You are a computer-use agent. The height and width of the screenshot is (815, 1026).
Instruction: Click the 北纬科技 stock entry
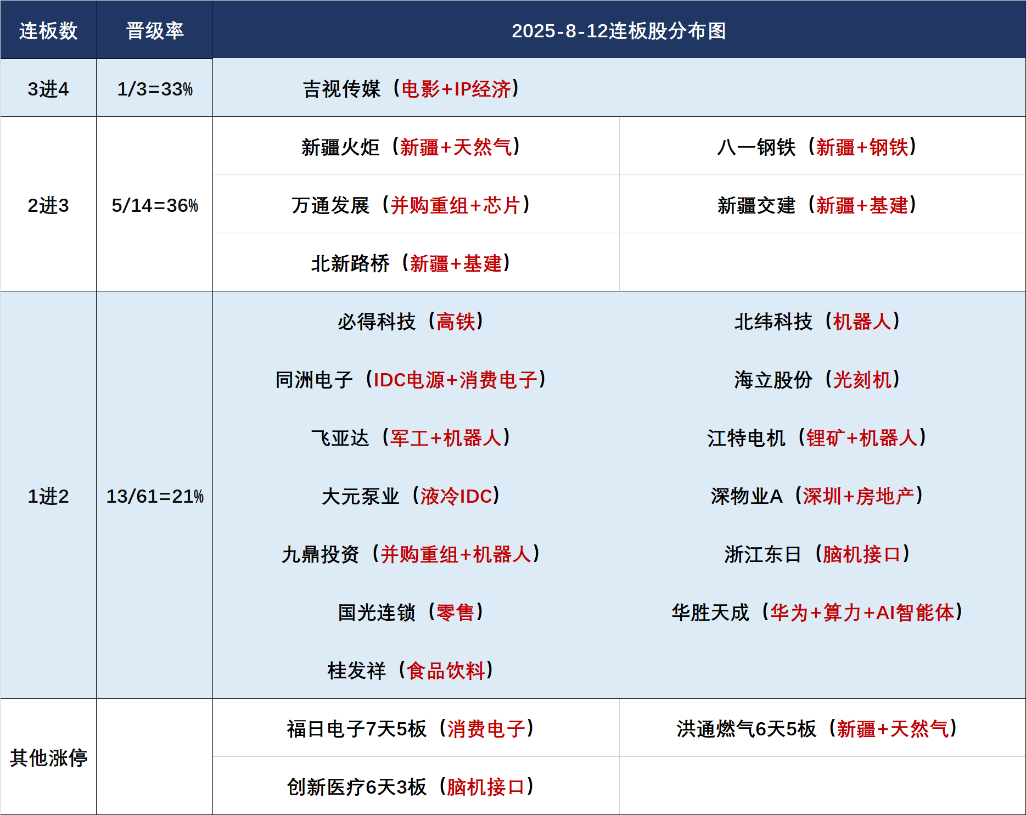click(x=817, y=322)
